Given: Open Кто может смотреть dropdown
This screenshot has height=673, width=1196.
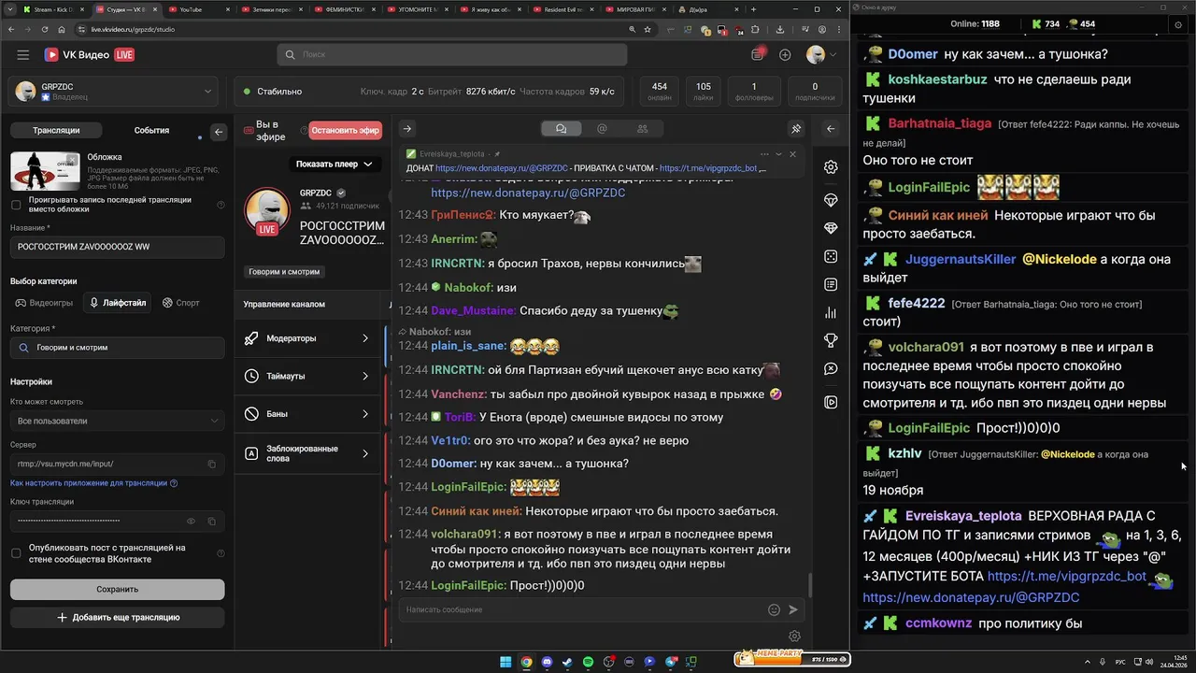Looking at the screenshot, I should (x=117, y=421).
